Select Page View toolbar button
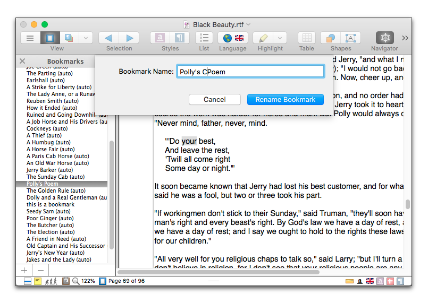Viewport: 428px width, 303px height. [50, 38]
